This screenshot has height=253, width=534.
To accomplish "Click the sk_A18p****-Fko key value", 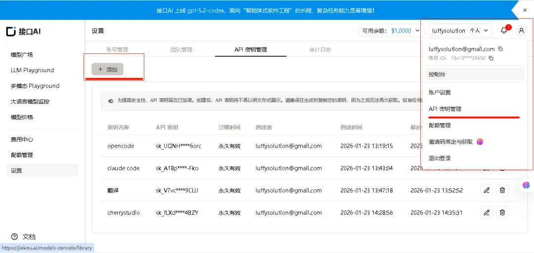I will click(177, 168).
